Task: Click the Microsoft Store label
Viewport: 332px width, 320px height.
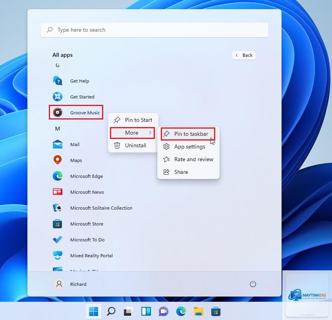Action: 87,224
